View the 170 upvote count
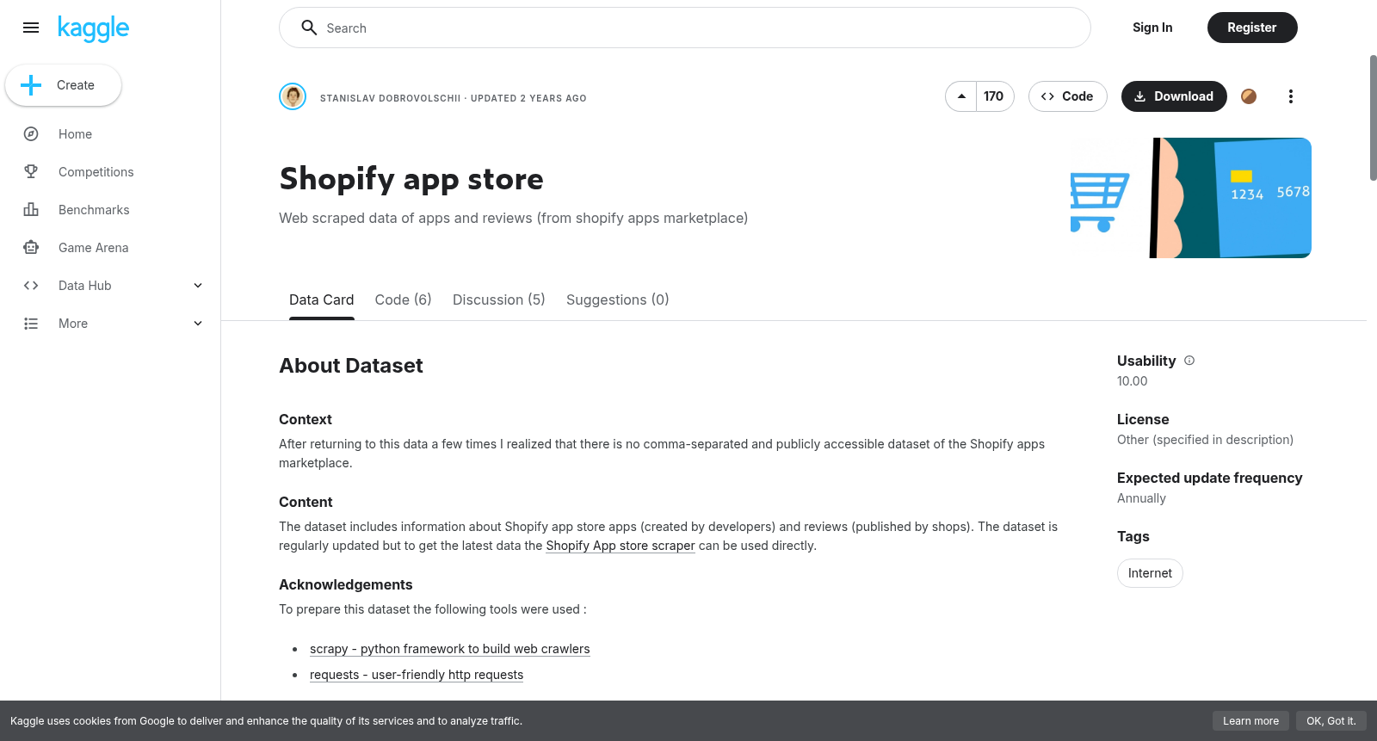 coord(994,96)
